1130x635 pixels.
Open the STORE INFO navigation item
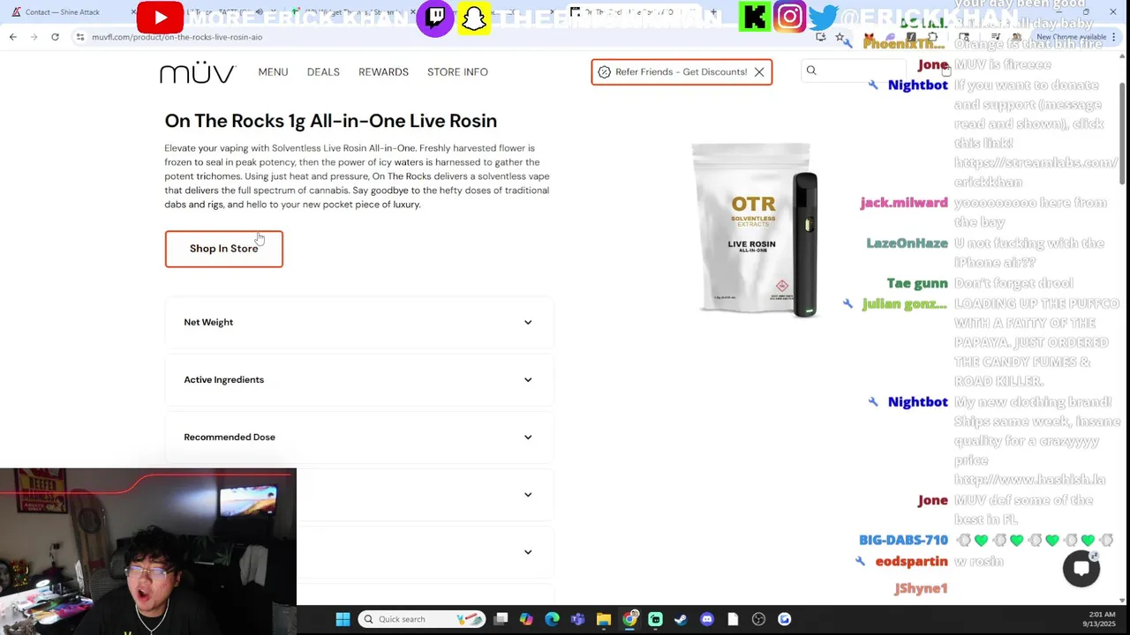pos(457,72)
